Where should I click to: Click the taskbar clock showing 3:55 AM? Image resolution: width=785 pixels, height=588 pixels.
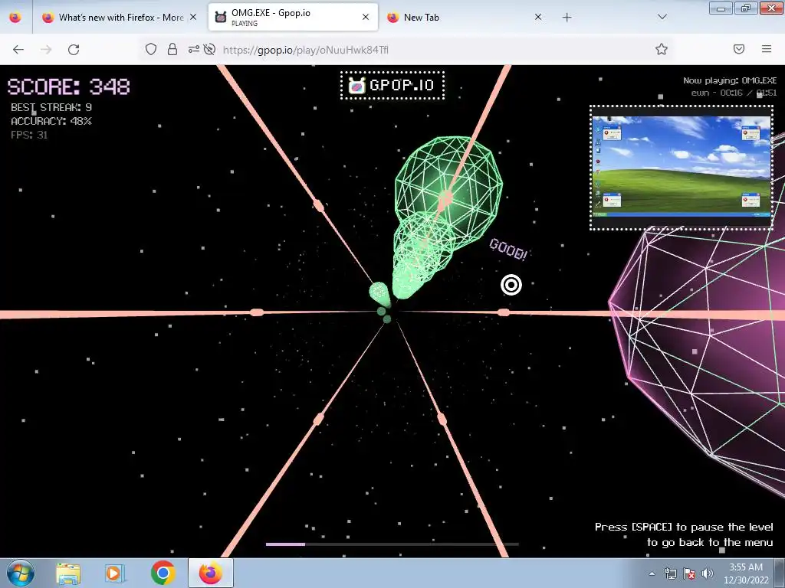[746, 573]
